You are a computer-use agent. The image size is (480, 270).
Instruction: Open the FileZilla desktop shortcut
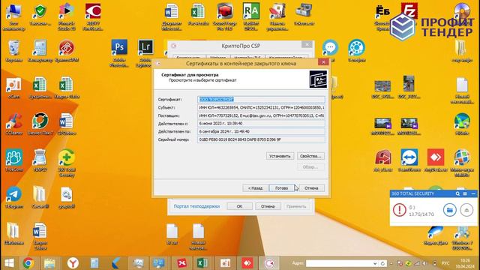[409, 12]
